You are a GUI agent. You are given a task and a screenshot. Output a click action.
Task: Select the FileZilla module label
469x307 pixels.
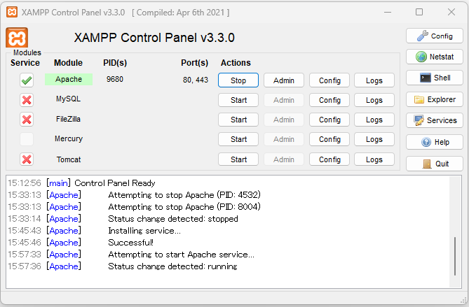point(68,119)
